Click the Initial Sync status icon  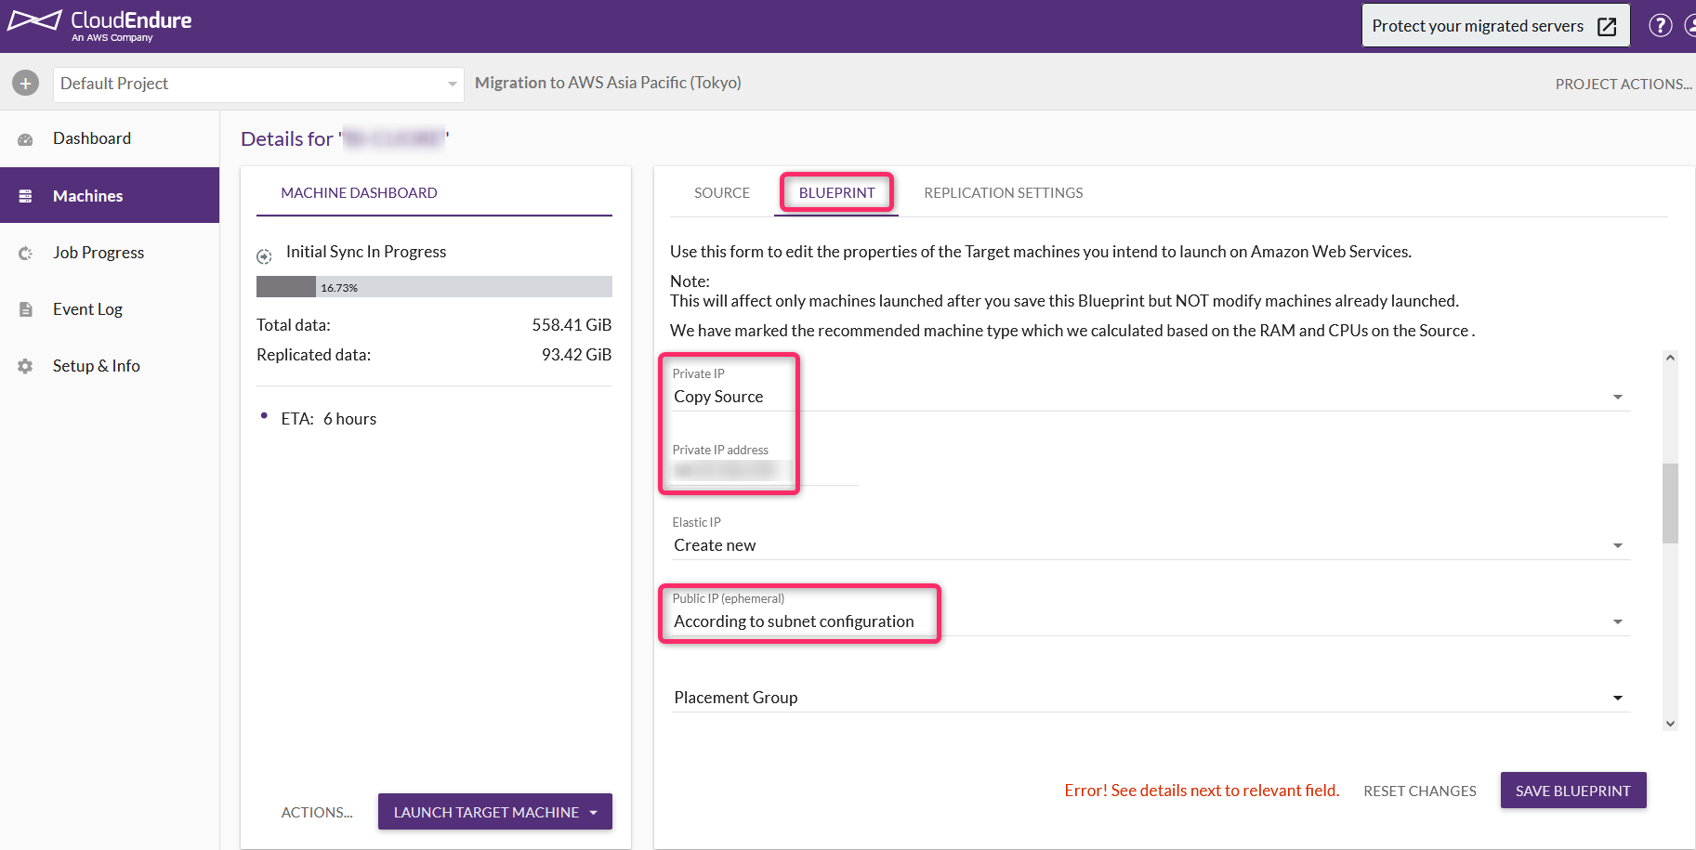264,256
